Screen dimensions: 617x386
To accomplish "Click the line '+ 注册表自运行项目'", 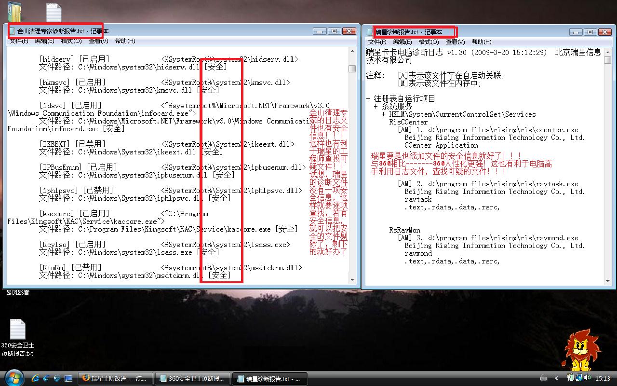I will tap(401, 99).
